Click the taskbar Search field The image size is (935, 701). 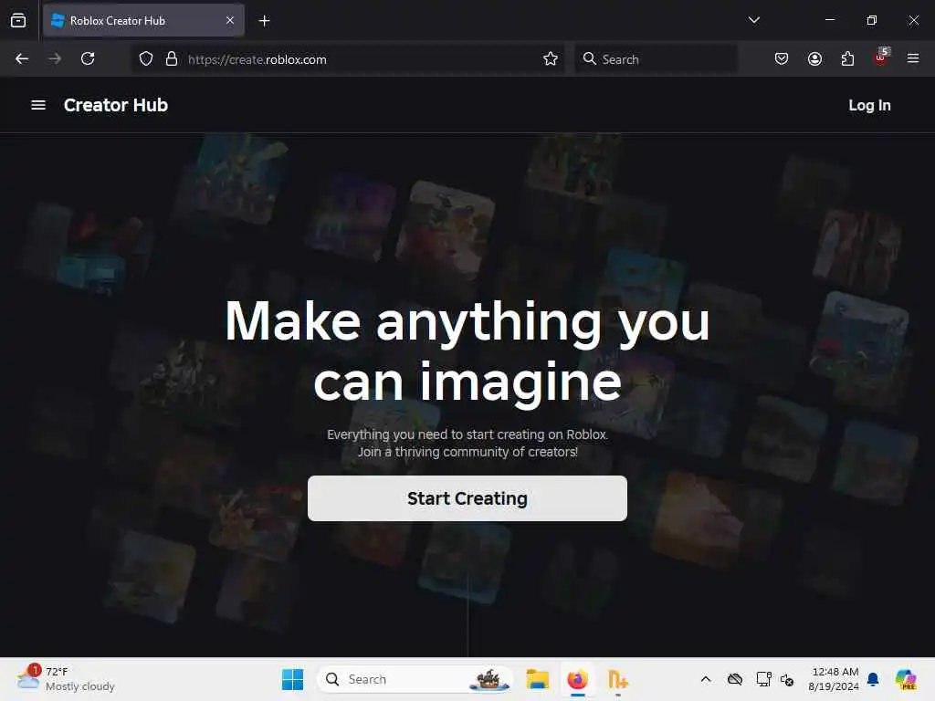tap(415, 679)
